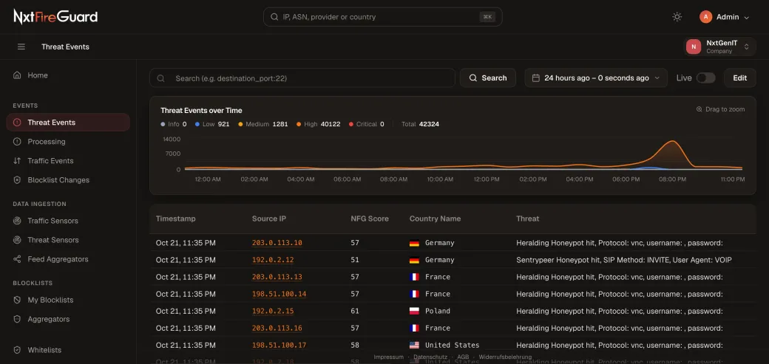Click NFG score 61 in Poland row
The image size is (769, 364).
point(355,311)
